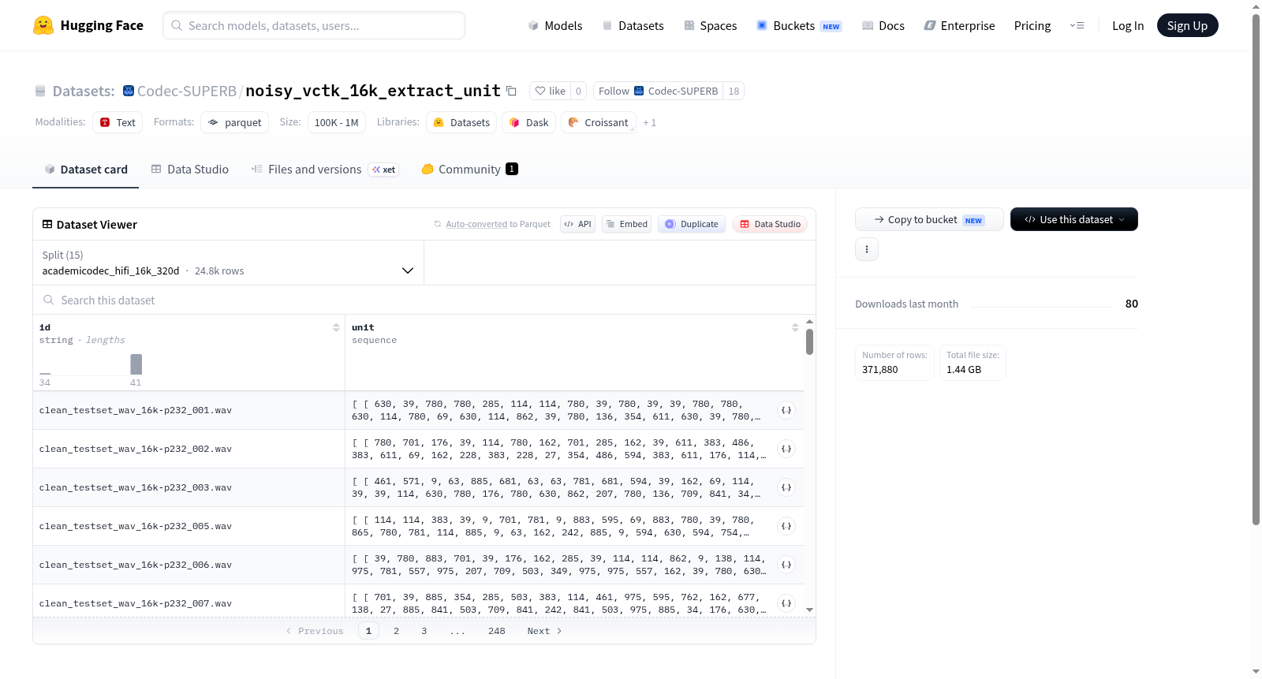Expand JSON for p232_001.wav row

(x=786, y=410)
